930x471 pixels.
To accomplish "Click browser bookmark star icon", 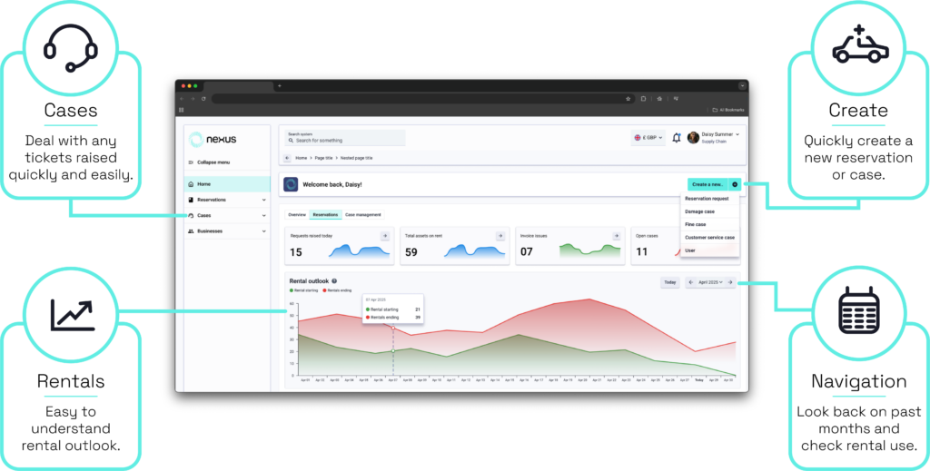I will (628, 98).
